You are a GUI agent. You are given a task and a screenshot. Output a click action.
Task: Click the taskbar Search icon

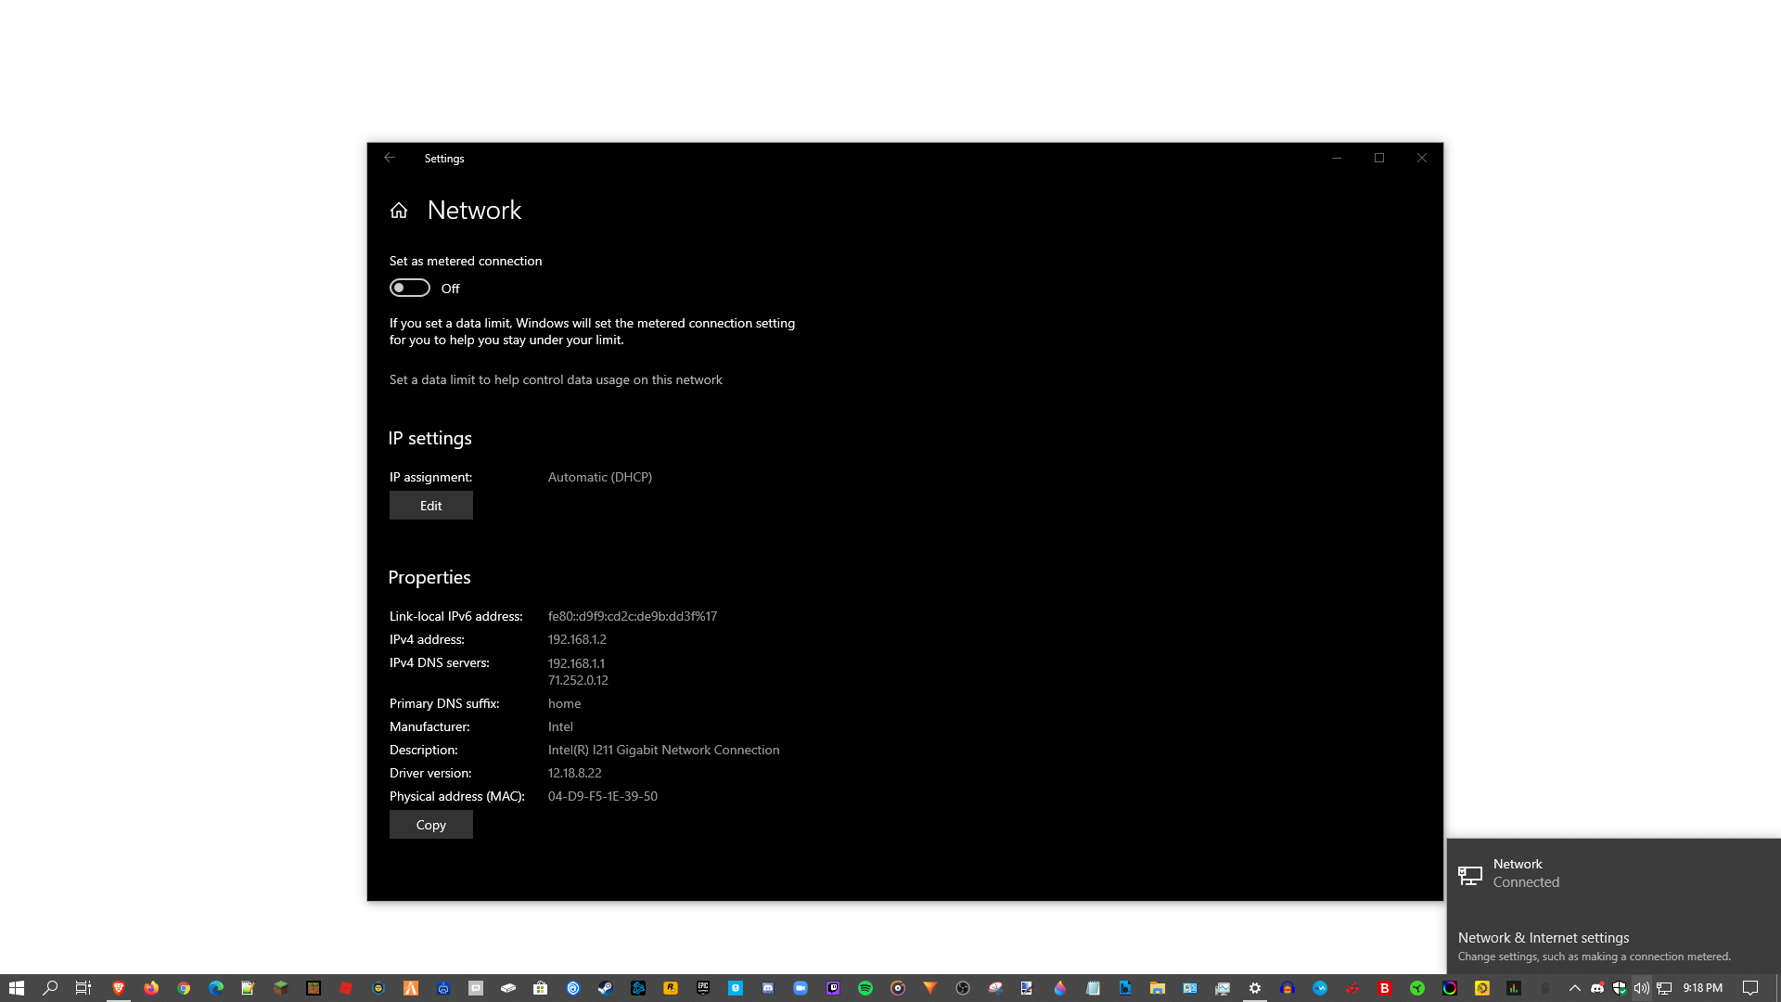50,988
